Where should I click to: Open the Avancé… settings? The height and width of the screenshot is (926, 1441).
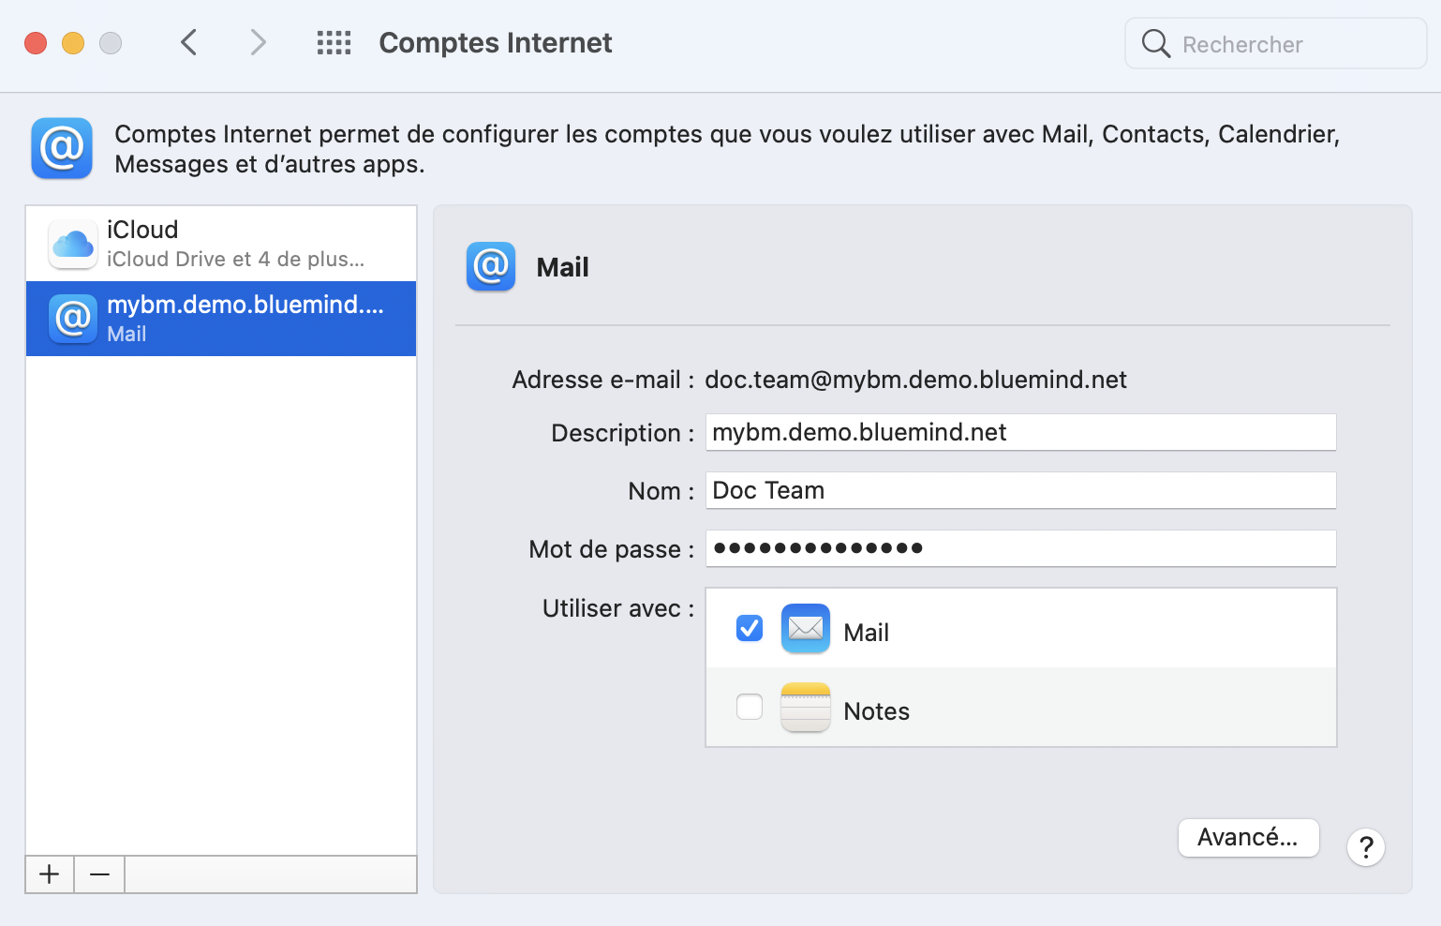point(1248,837)
